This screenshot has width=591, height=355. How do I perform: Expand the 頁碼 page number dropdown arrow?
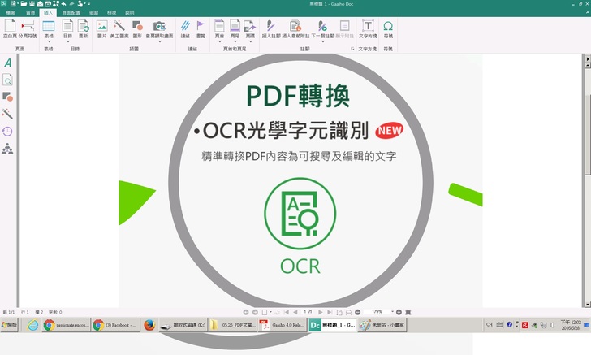coord(250,41)
